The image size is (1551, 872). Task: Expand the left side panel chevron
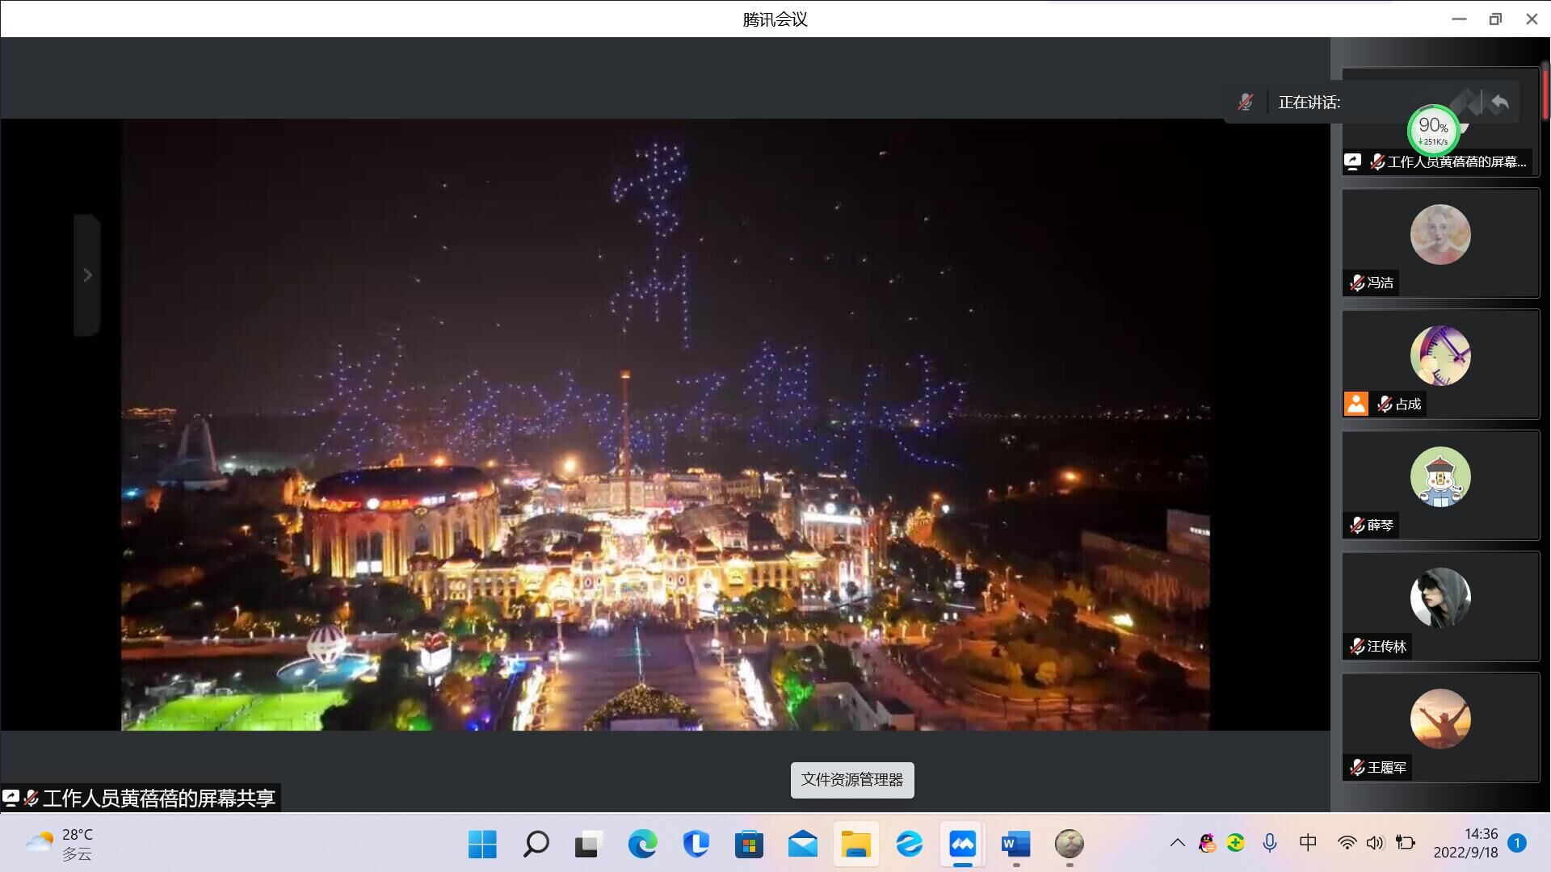[87, 275]
